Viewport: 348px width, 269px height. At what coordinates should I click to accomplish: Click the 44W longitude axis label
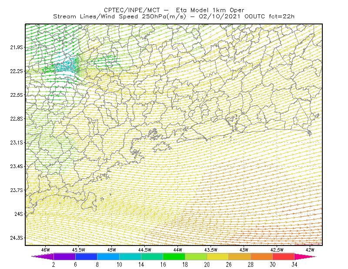tap(178, 250)
